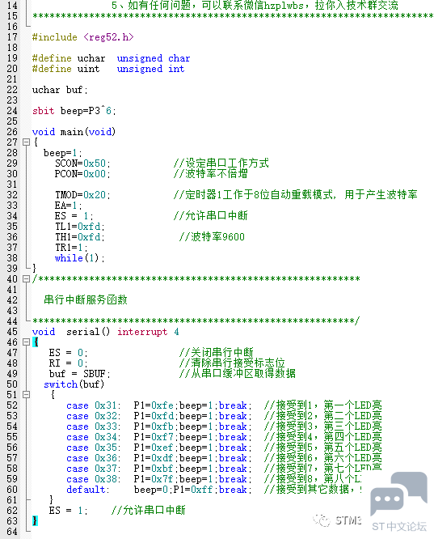
Task: Click the '#include <reg52.h>' line
Action: (x=82, y=37)
